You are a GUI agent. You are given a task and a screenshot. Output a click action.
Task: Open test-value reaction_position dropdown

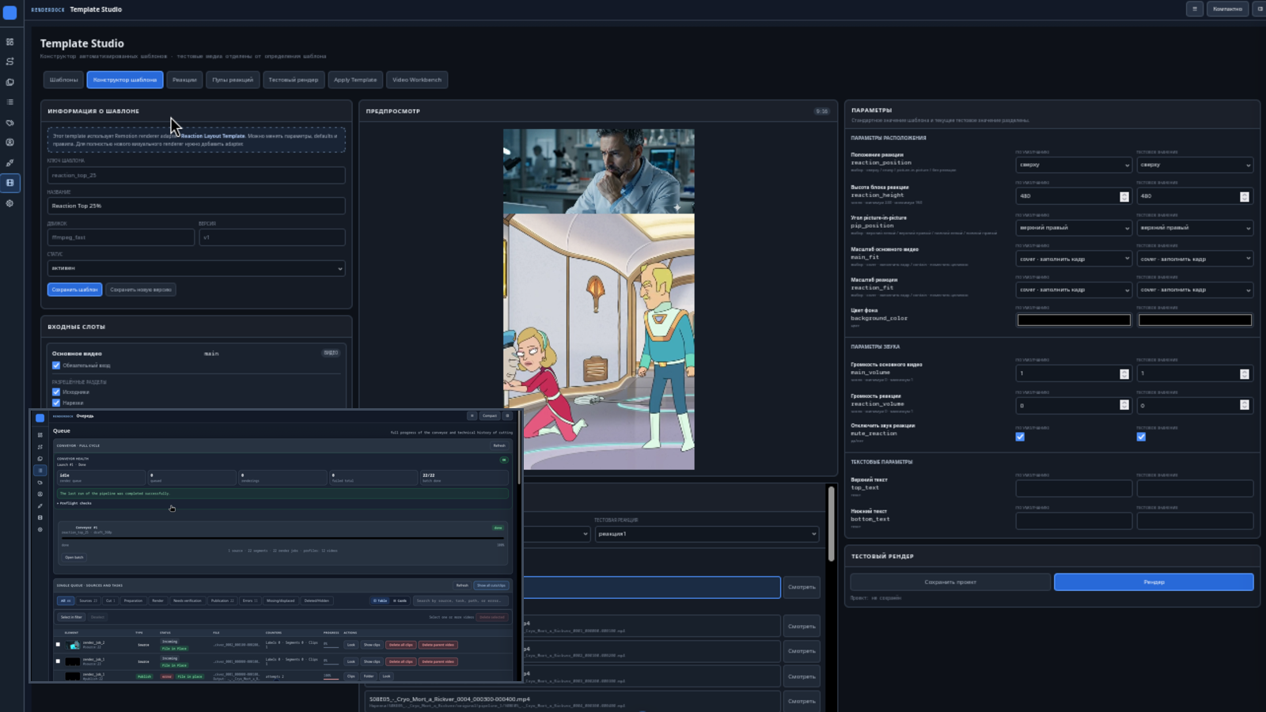click(x=1195, y=165)
